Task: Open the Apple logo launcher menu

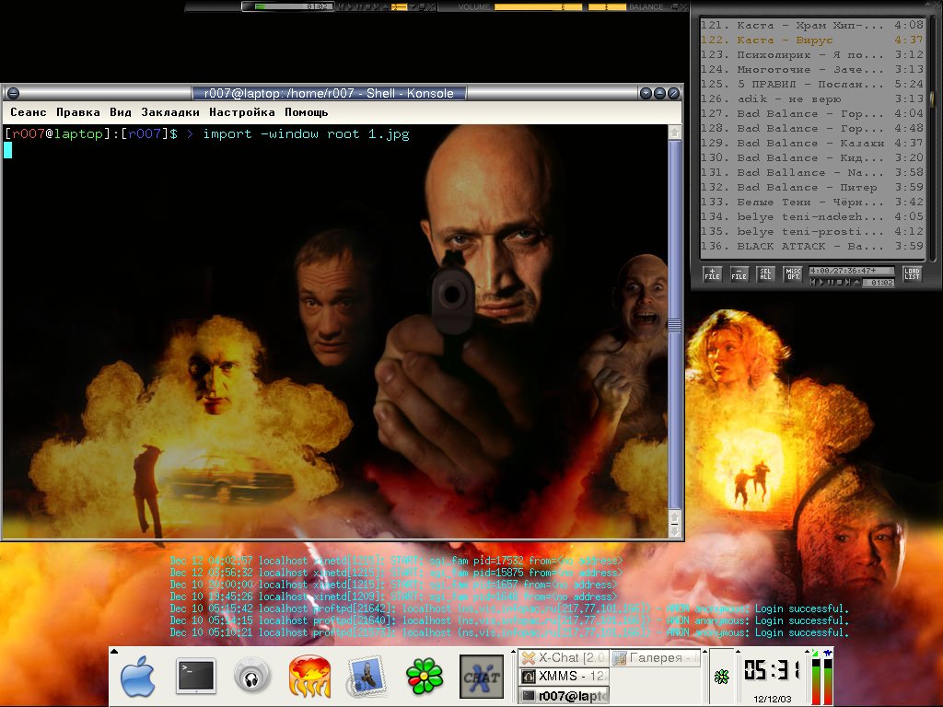Action: (x=138, y=678)
